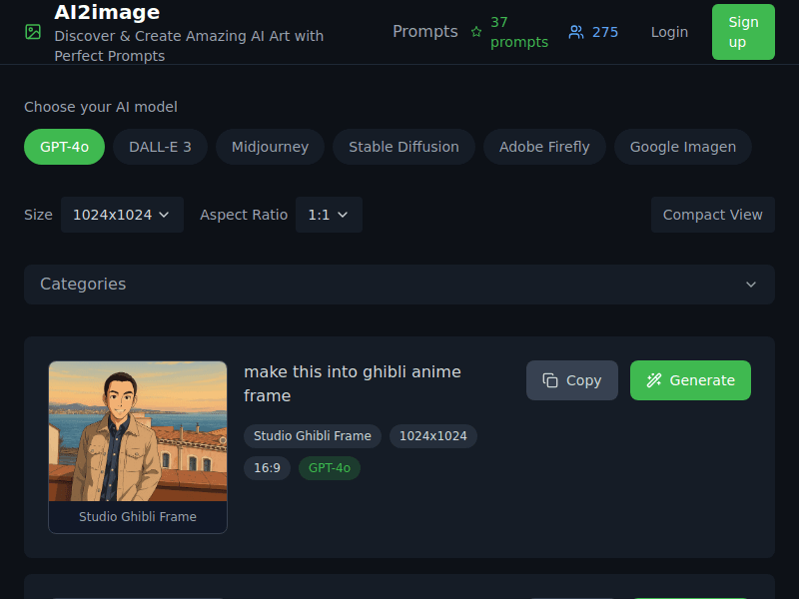Select the GPT-4o model
Image resolution: width=799 pixels, height=599 pixels.
click(64, 147)
